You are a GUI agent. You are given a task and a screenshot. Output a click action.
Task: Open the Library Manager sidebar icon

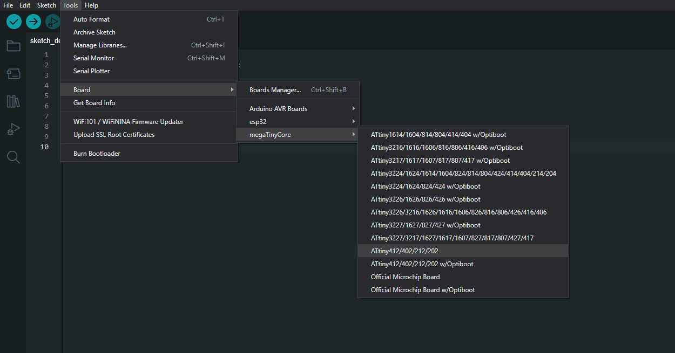[x=13, y=101]
